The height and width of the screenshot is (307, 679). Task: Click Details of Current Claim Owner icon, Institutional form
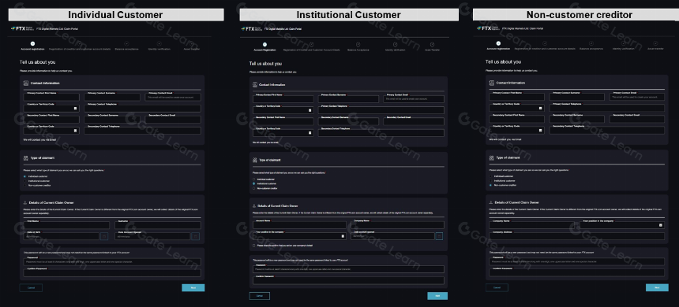[254, 206]
